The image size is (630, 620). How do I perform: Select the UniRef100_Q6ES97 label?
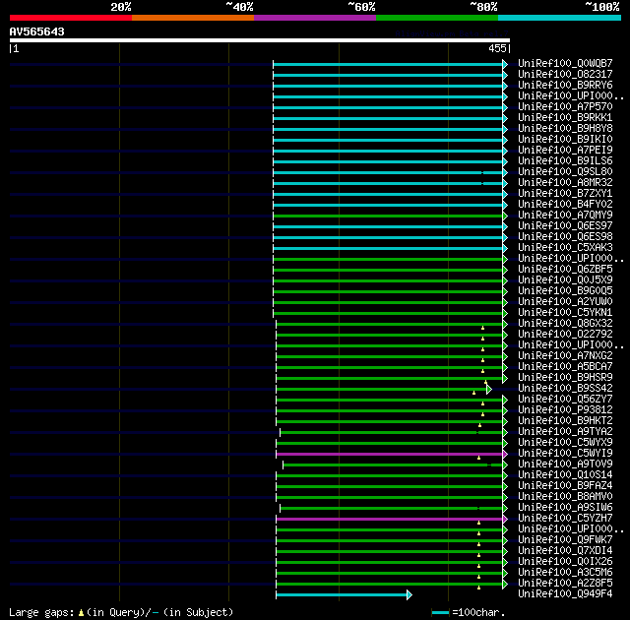pos(565,226)
